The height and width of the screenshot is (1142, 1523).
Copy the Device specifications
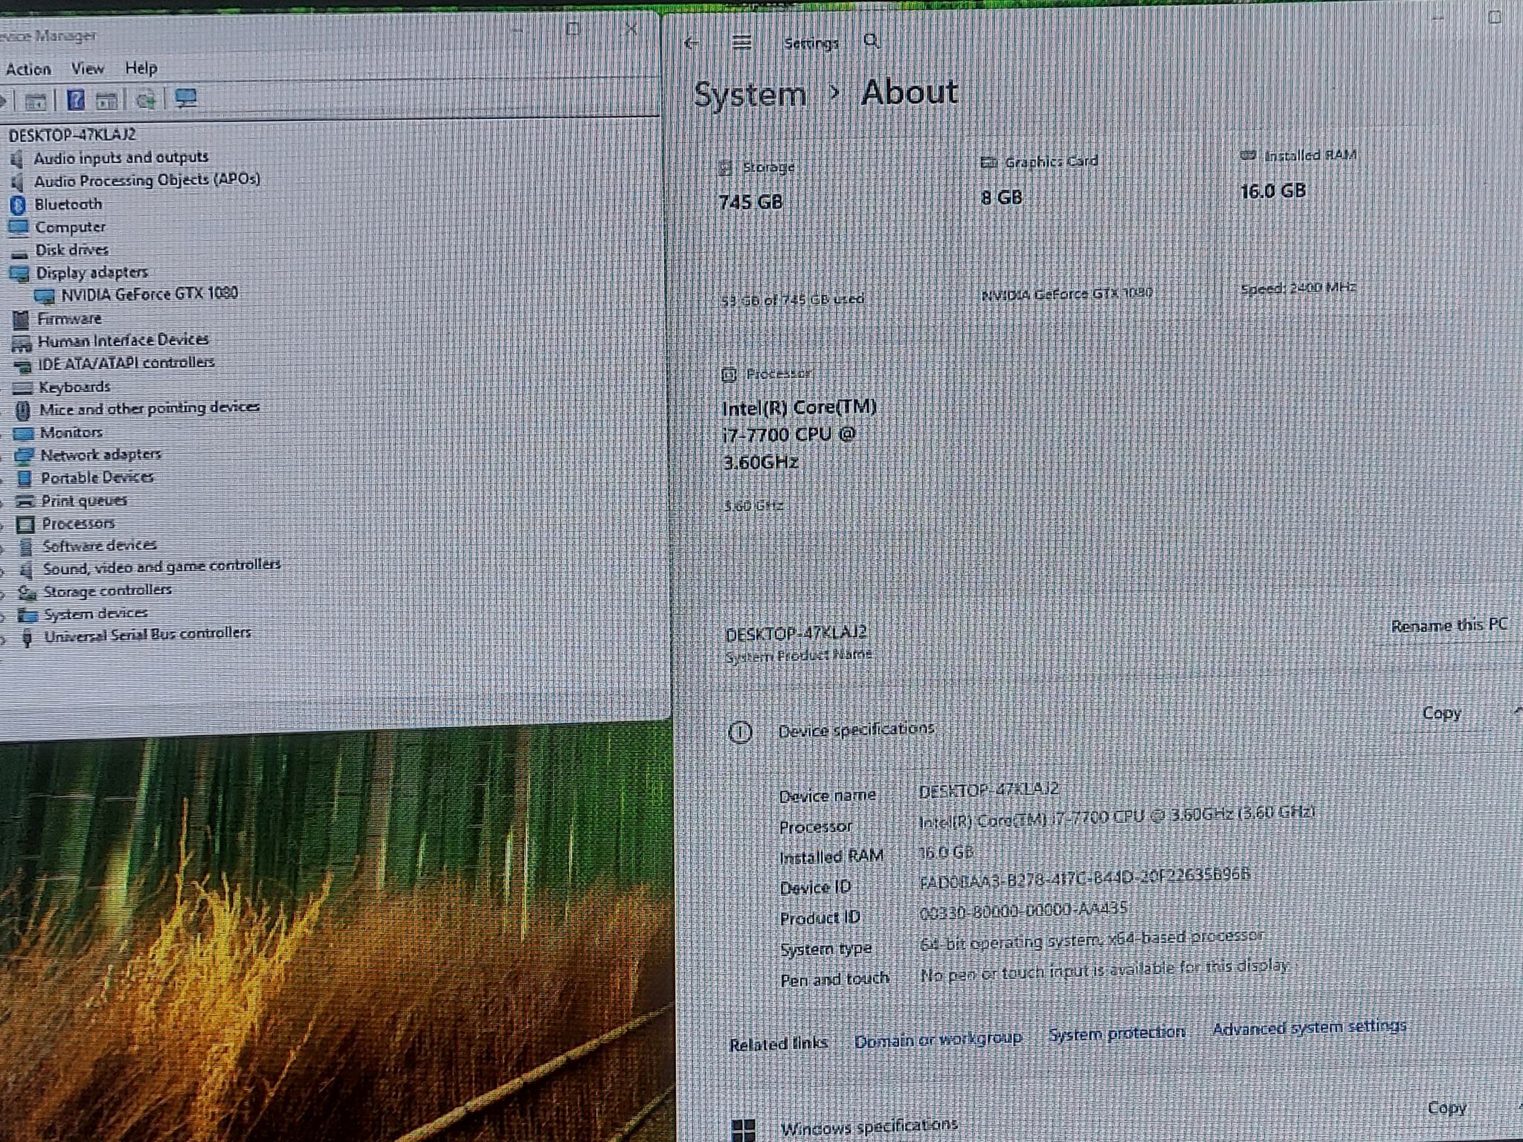point(1441,713)
